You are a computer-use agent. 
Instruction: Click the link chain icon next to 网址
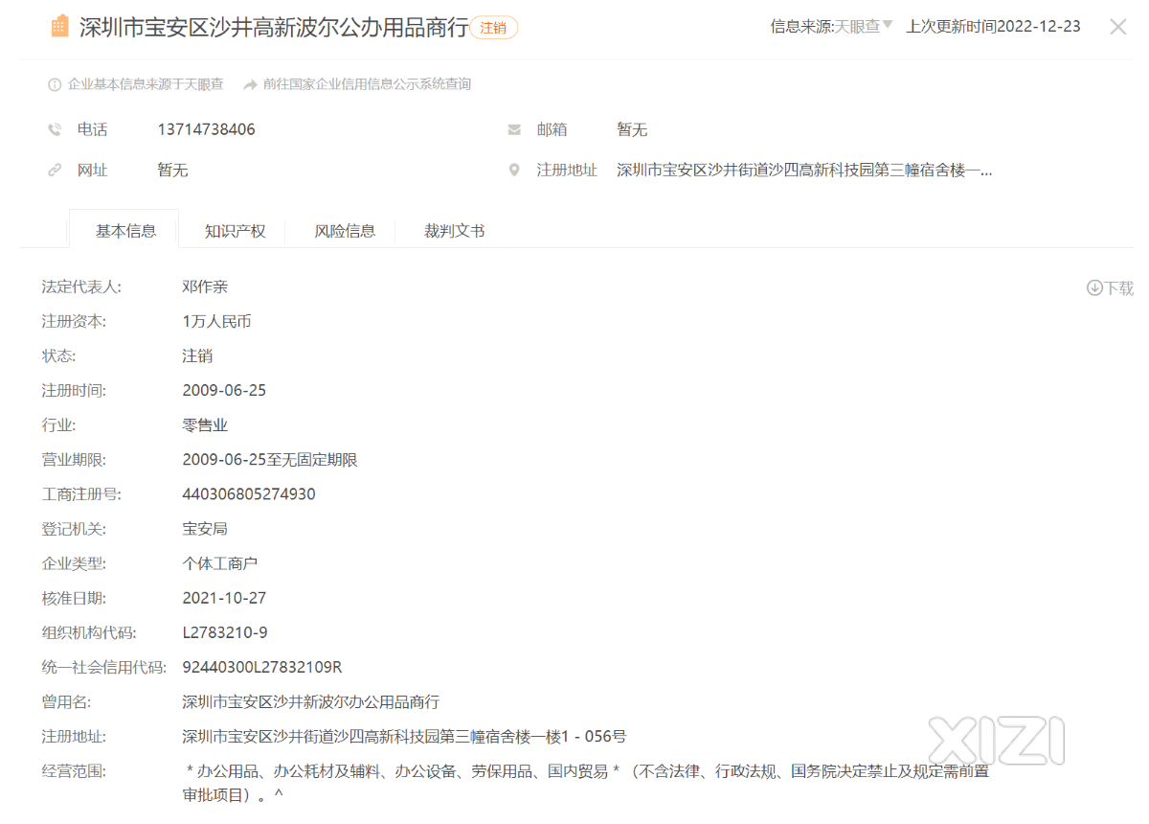click(55, 171)
